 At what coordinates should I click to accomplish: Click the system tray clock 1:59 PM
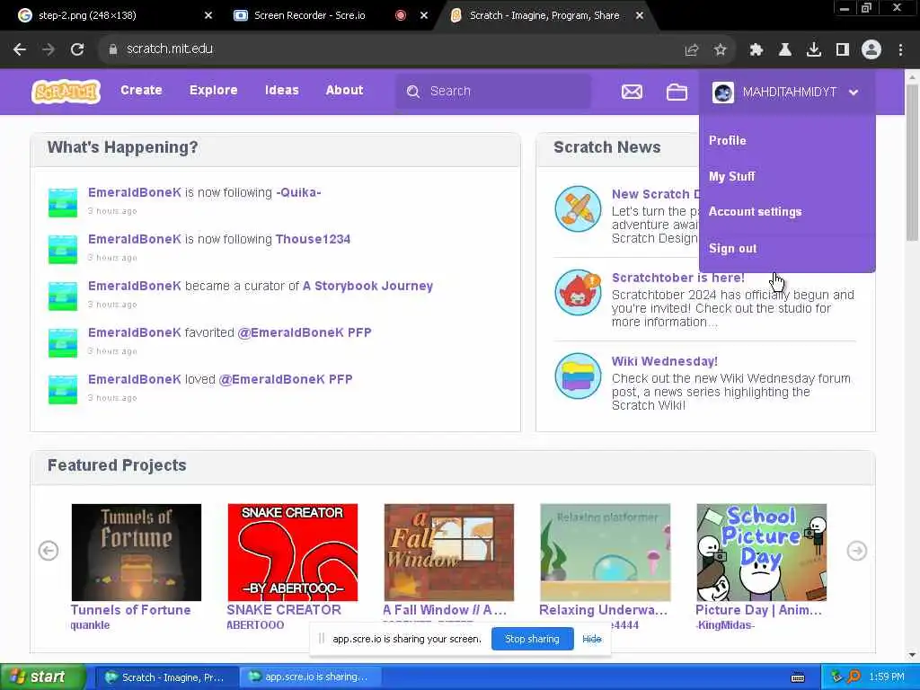tap(887, 677)
